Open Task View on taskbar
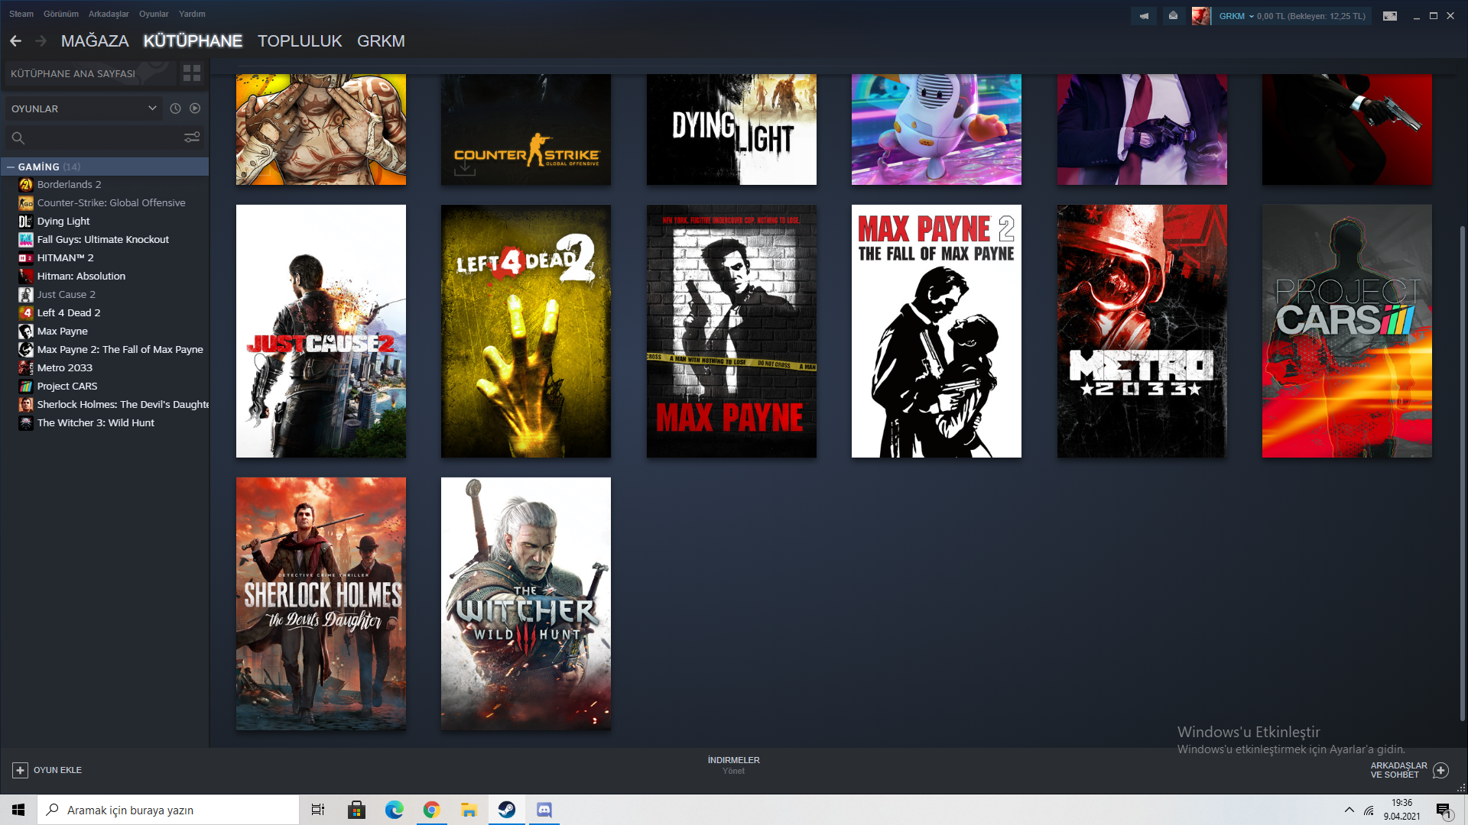The width and height of the screenshot is (1468, 825). tap(318, 810)
